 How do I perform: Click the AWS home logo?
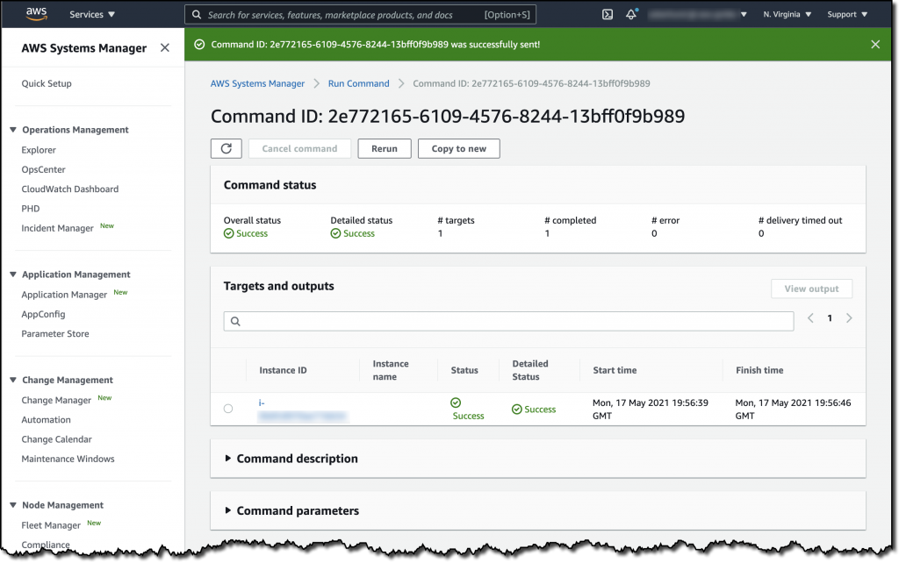tap(34, 13)
